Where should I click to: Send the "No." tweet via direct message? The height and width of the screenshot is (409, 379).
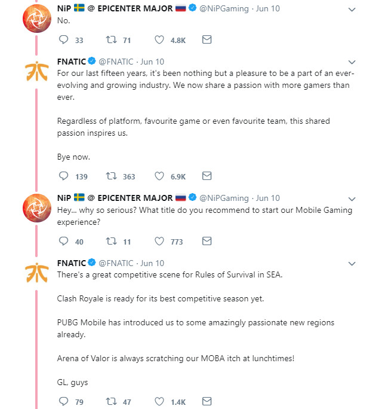pos(207,40)
